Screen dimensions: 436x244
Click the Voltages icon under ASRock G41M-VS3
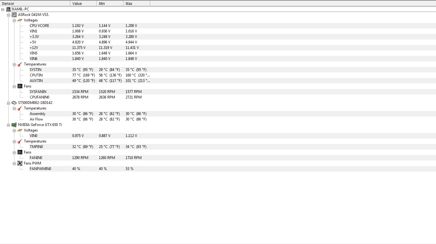pyautogui.click(x=20, y=20)
